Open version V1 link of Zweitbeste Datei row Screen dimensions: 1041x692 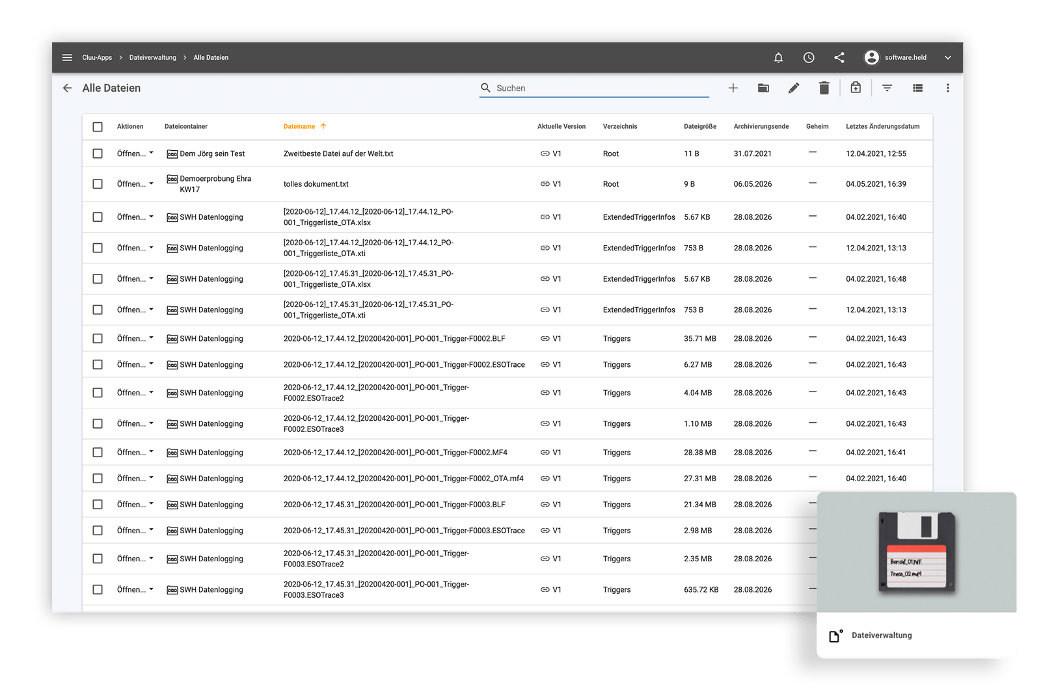(550, 153)
